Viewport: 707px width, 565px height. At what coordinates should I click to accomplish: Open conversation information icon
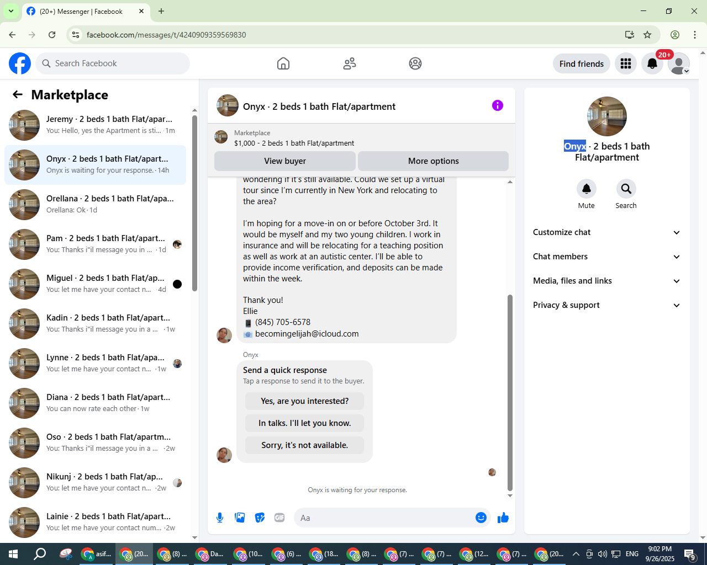[498, 105]
